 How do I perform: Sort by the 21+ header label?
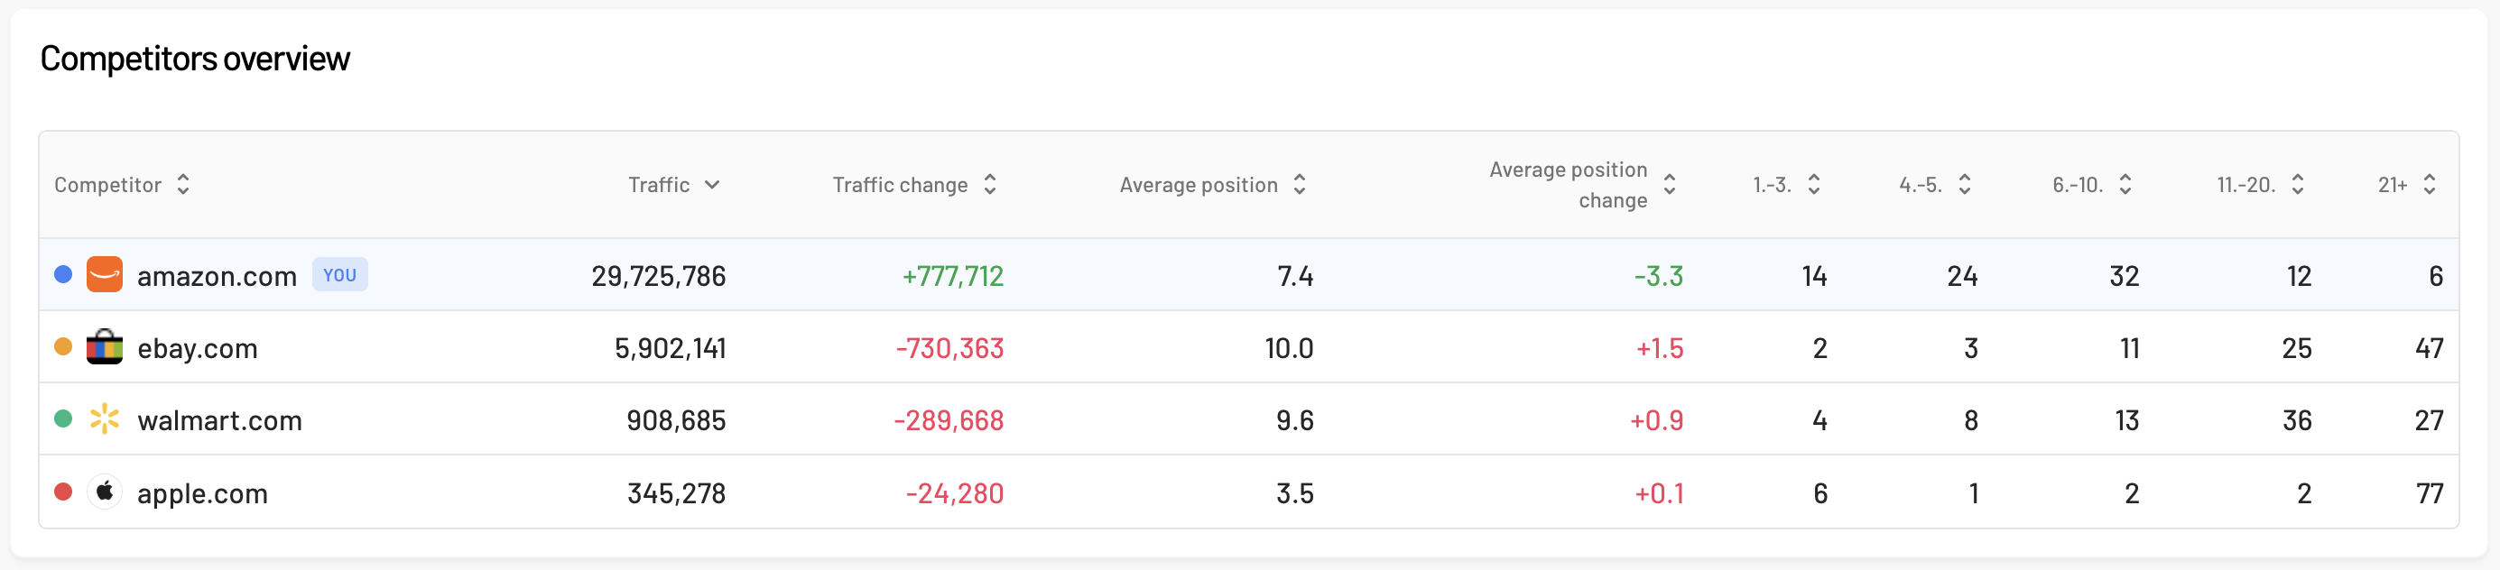2393,184
